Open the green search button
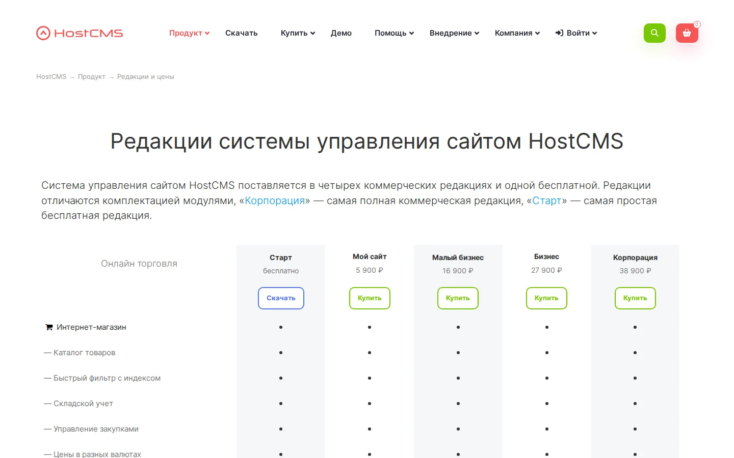The width and height of the screenshot is (734, 458). [654, 33]
